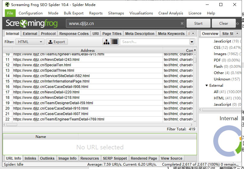Switch to tree view icon
244x169 pixels.
coord(107,42)
